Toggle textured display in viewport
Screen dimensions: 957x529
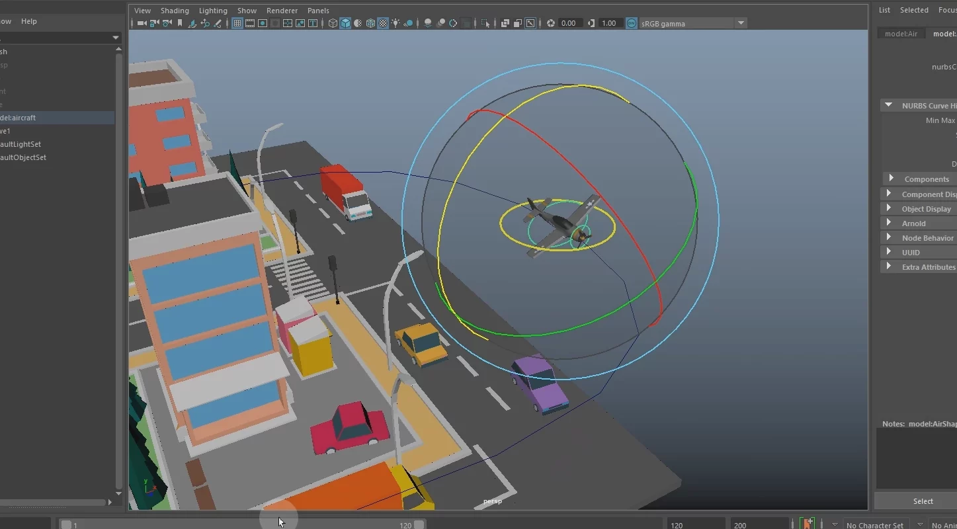click(382, 23)
